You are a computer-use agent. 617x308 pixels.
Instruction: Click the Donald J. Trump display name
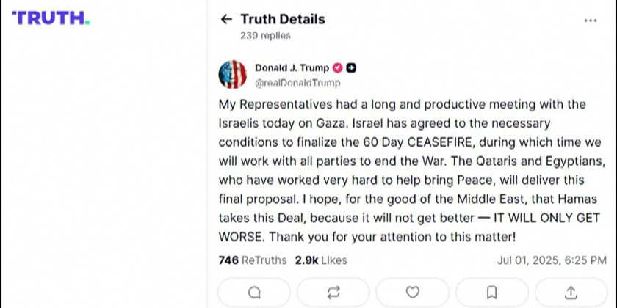(292, 68)
